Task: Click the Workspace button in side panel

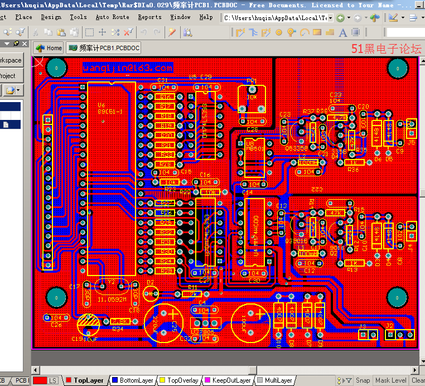Action: 11,60
